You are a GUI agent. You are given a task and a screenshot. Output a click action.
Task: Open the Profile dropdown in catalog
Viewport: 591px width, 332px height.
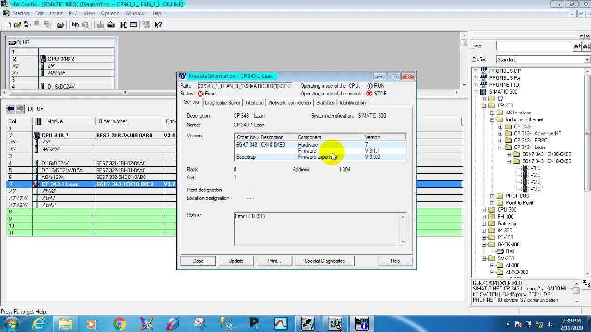pyautogui.click(x=587, y=60)
